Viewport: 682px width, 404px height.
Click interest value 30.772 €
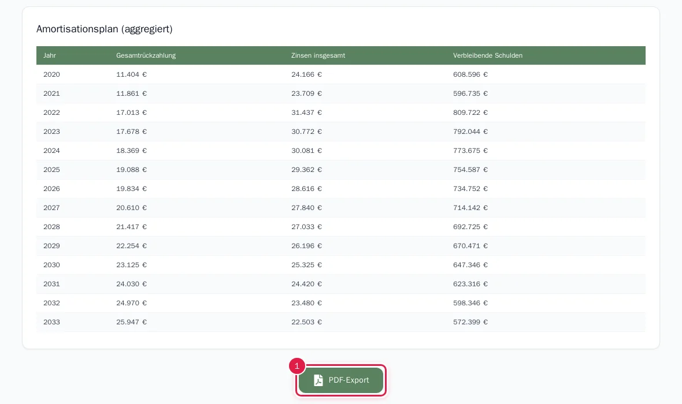(307, 132)
